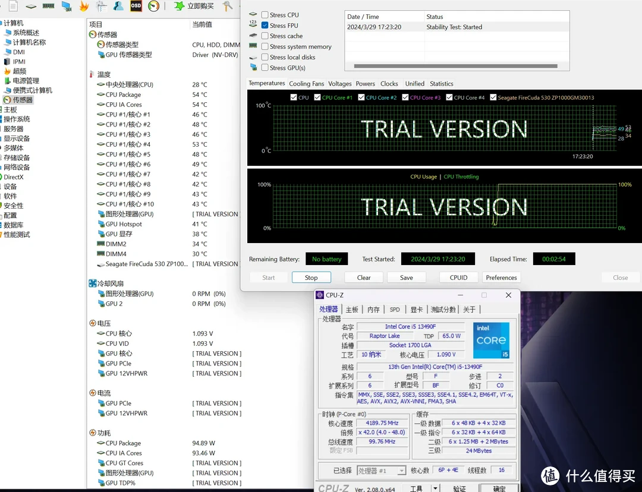Viewport: 642px width, 492px height.
Task: Select 电源管理 in the sidebar tree
Action: [x=26, y=81]
